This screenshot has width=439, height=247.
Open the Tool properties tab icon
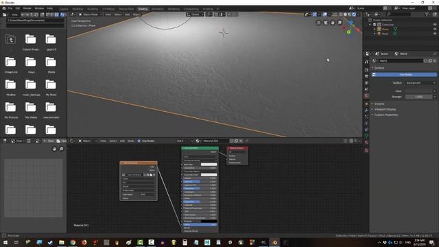366,62
